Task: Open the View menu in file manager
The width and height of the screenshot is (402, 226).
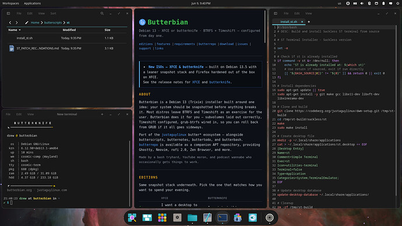Action: click(41, 13)
